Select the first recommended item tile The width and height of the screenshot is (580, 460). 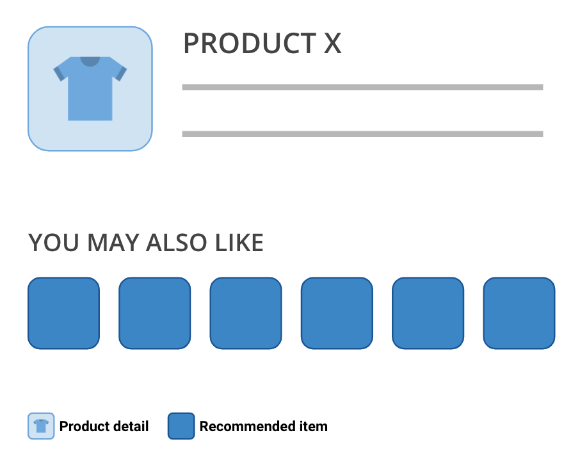[64, 313]
